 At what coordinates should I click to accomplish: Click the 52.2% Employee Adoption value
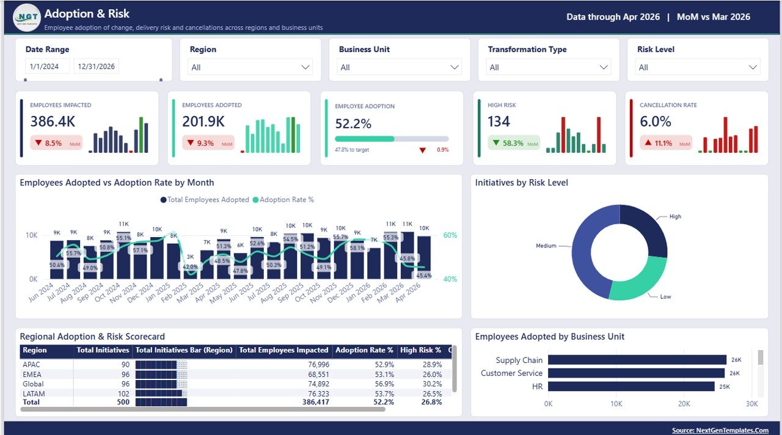pos(353,124)
